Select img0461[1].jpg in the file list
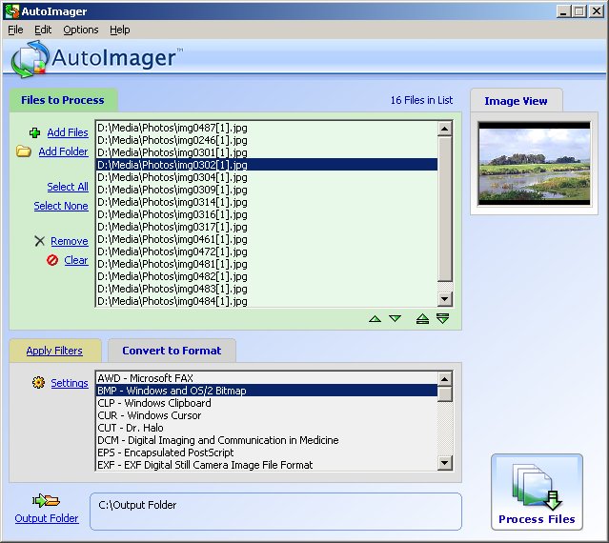609x543 pixels. point(267,239)
